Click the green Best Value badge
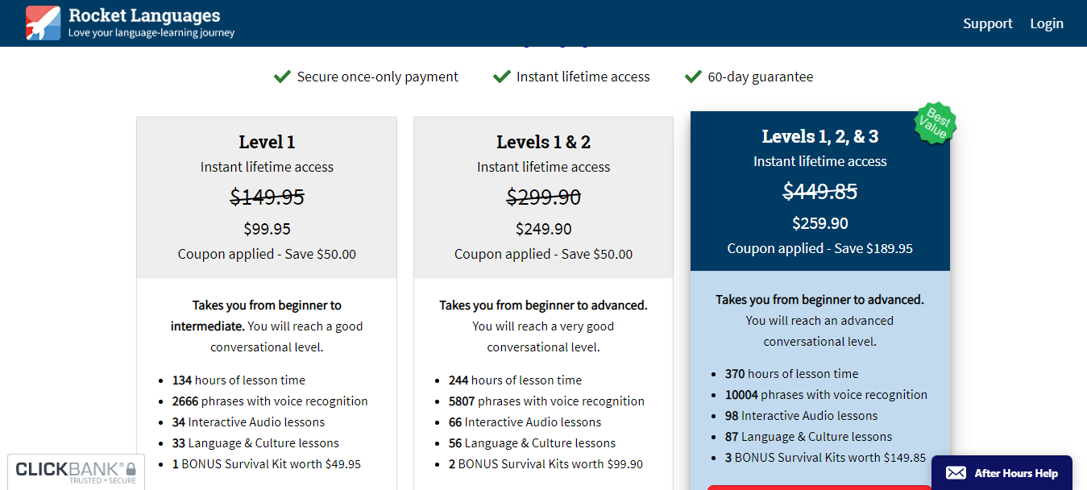The width and height of the screenshot is (1087, 490). coord(934,123)
